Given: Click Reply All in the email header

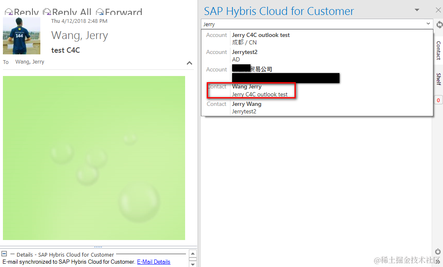Looking at the screenshot, I should pos(67,12).
